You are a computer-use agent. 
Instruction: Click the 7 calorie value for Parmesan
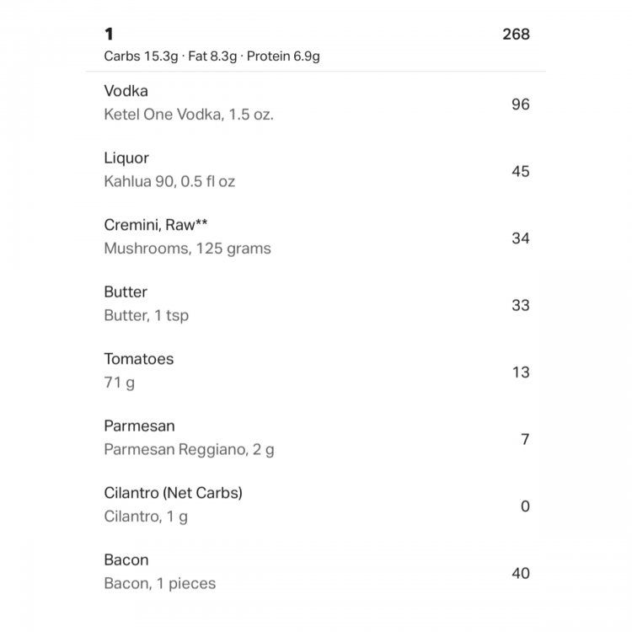click(525, 439)
